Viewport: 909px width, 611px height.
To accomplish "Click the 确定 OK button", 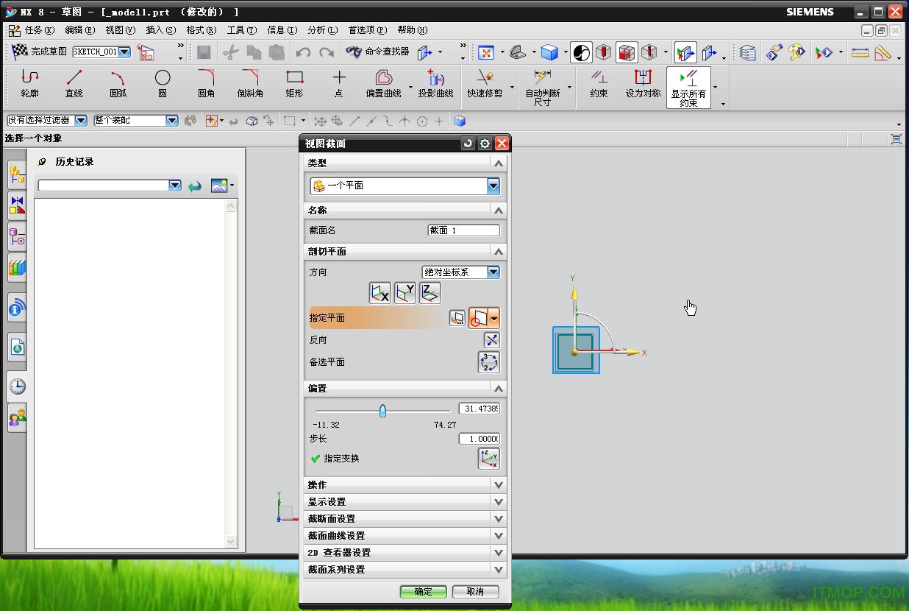I will 423,591.
